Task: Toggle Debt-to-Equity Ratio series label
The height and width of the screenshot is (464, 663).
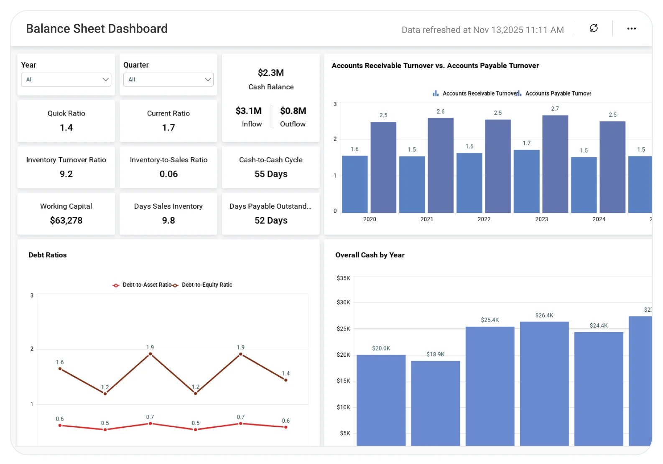Action: [207, 285]
